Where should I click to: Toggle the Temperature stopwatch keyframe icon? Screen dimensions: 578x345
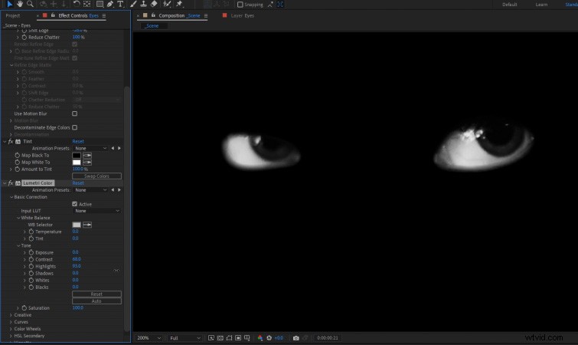pyautogui.click(x=31, y=232)
